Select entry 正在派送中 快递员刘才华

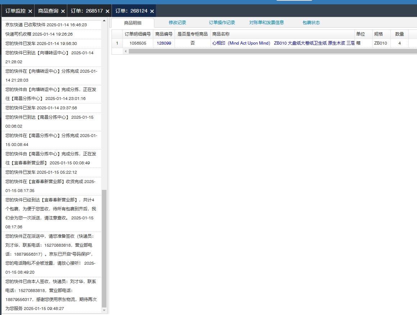click(51, 254)
